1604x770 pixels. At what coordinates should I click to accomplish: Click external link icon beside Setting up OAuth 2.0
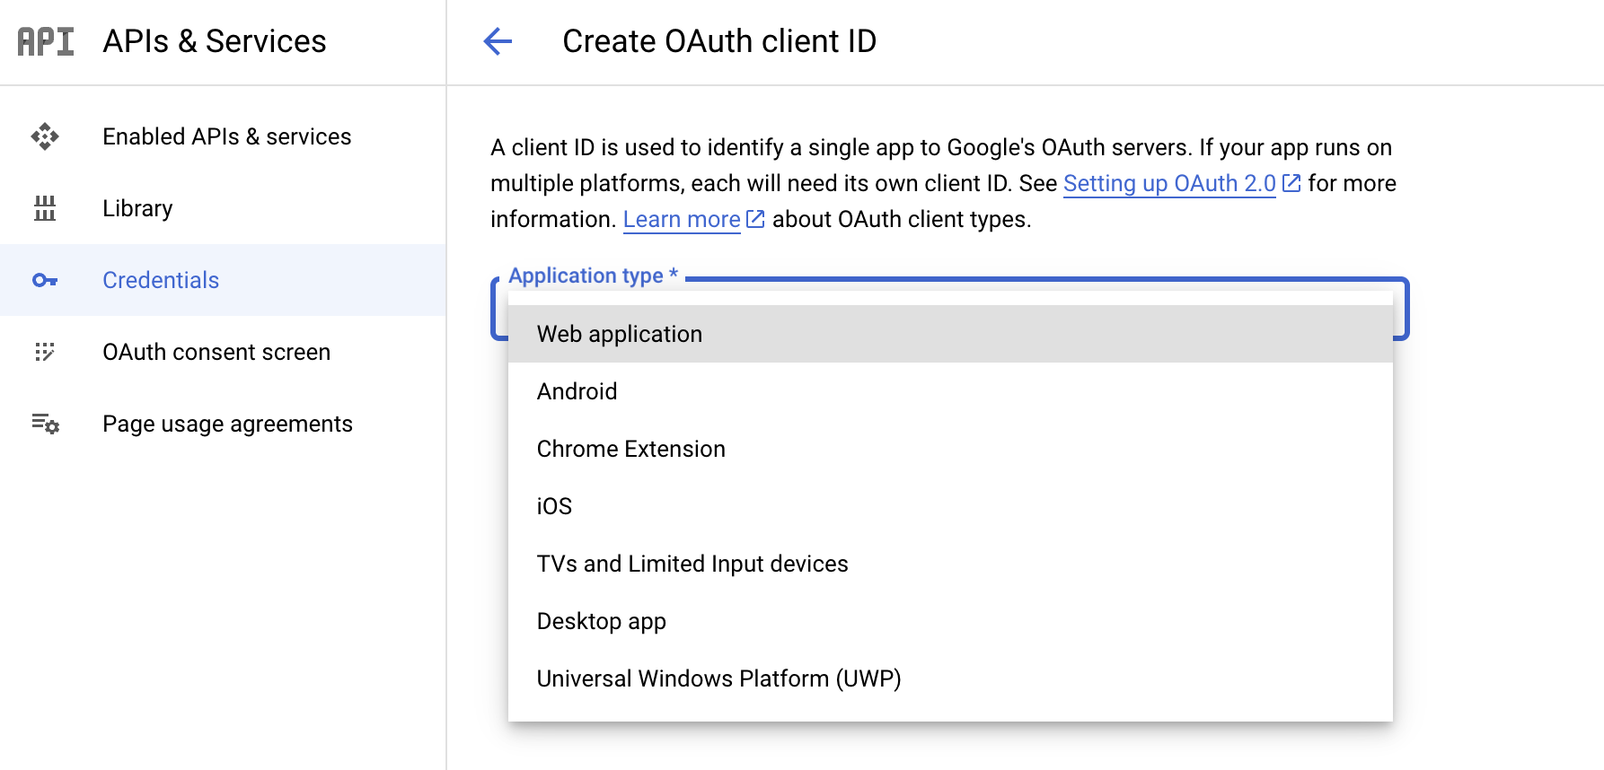pyautogui.click(x=1291, y=183)
